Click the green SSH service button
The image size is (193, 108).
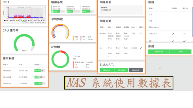pos(181,52)
